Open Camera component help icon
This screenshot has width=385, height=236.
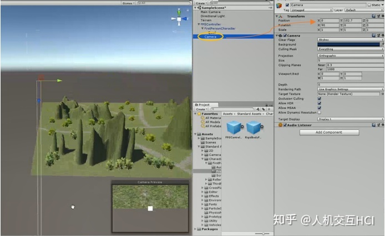tap(374, 35)
